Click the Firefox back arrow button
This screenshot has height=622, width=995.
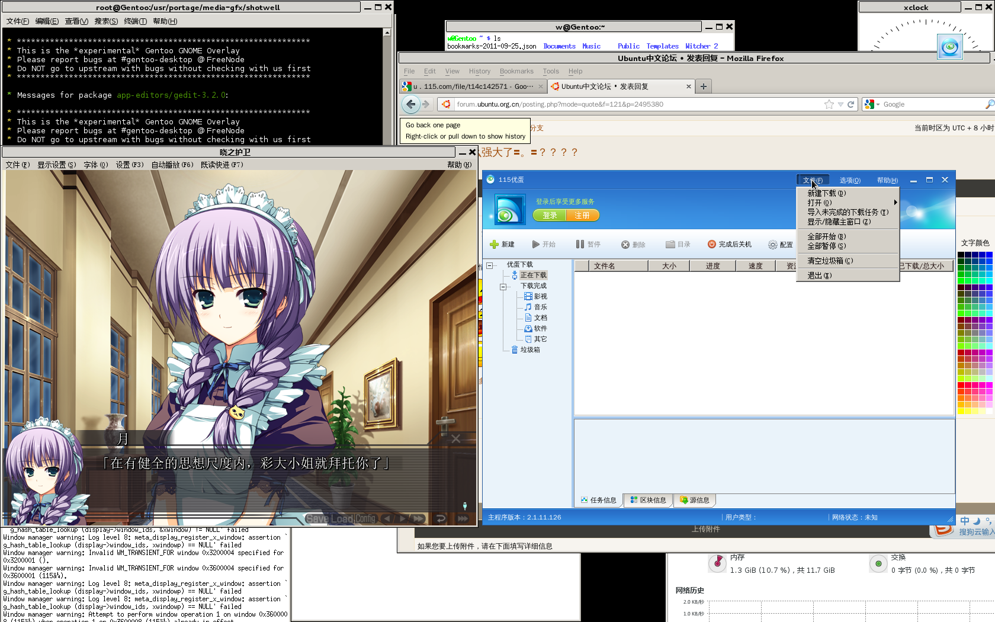pos(410,104)
